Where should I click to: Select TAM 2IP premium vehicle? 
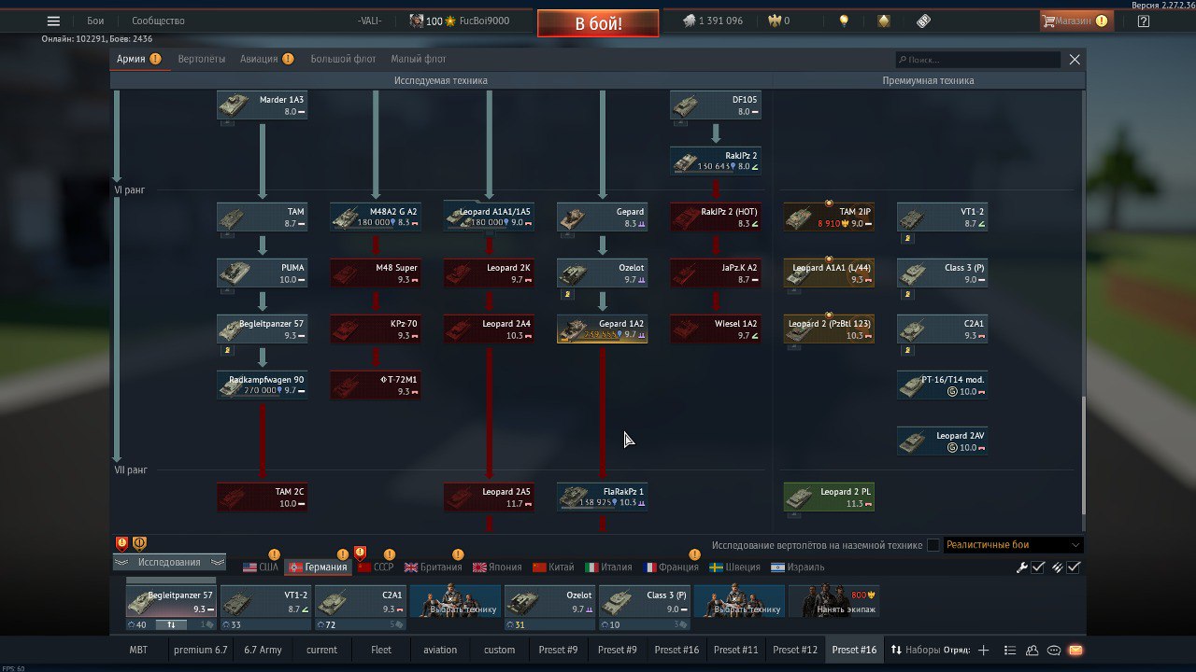829,217
